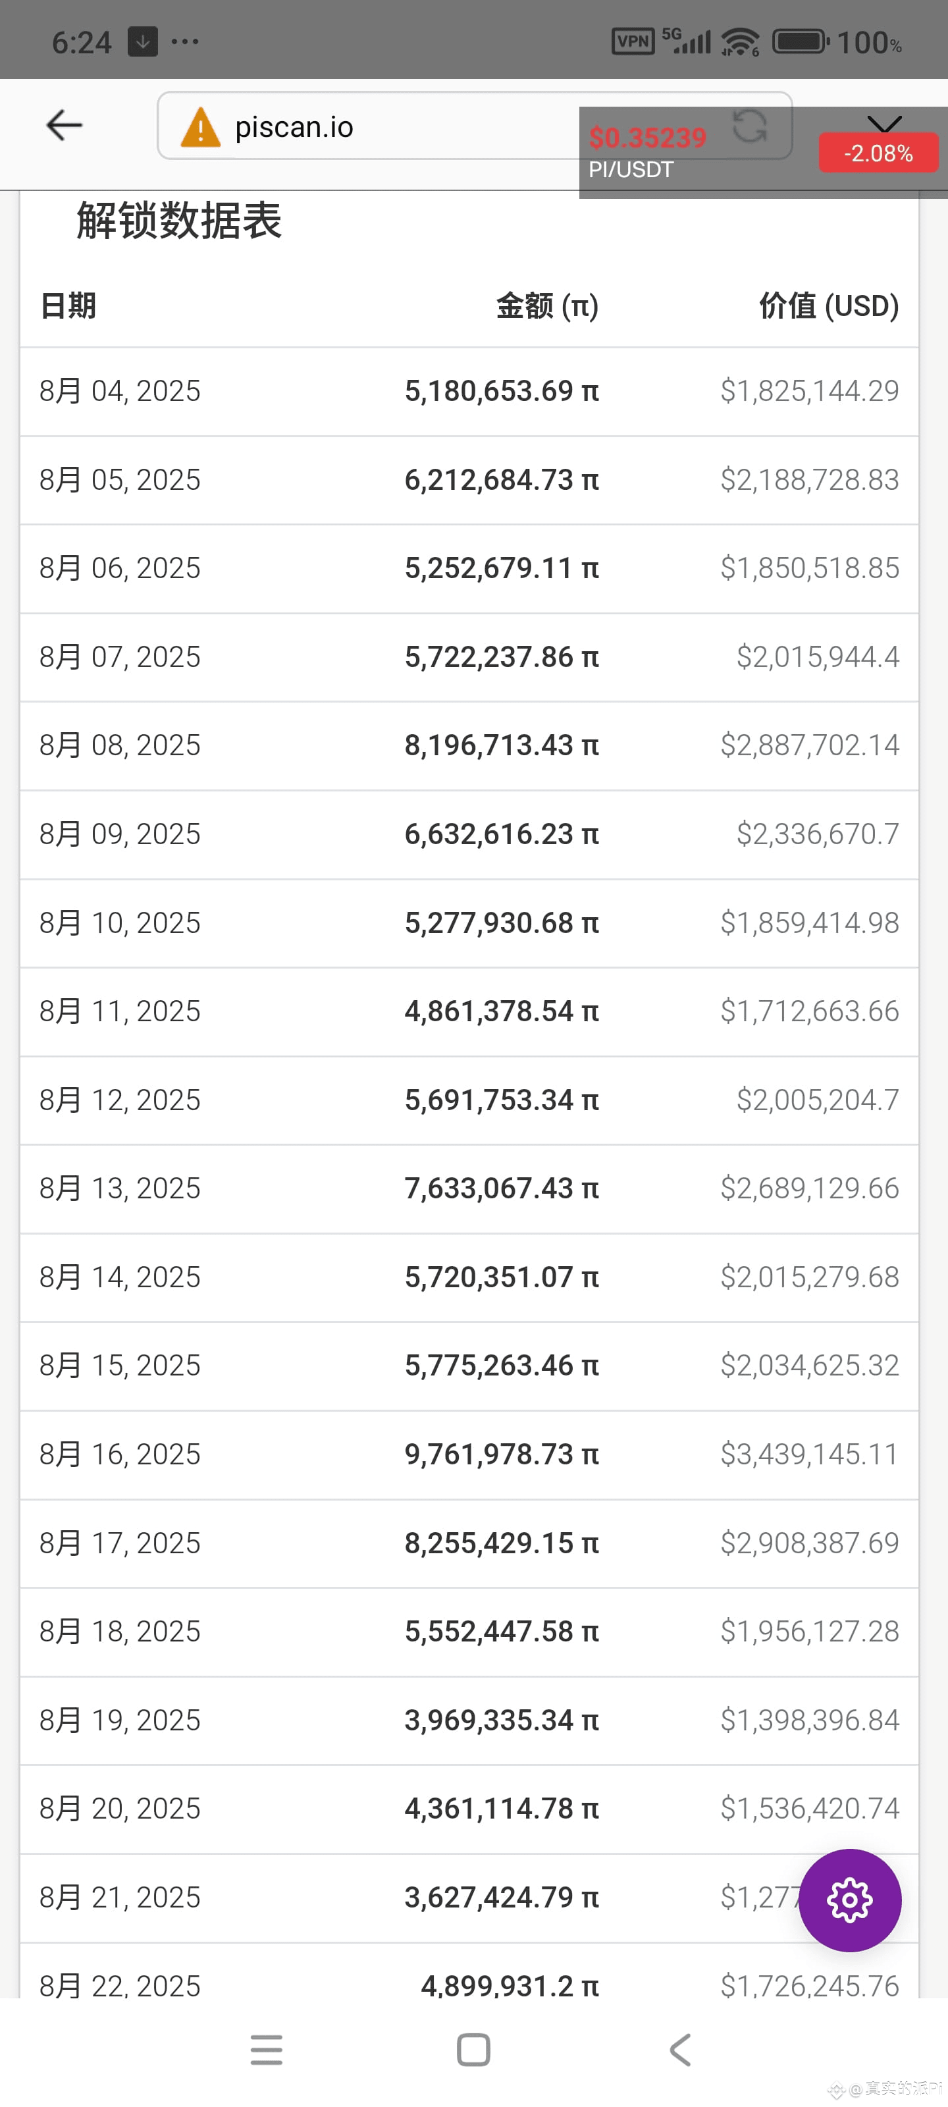The image size is (948, 2107).
Task: Tap the value $1,398,396.84 cell
Action: [809, 1720]
